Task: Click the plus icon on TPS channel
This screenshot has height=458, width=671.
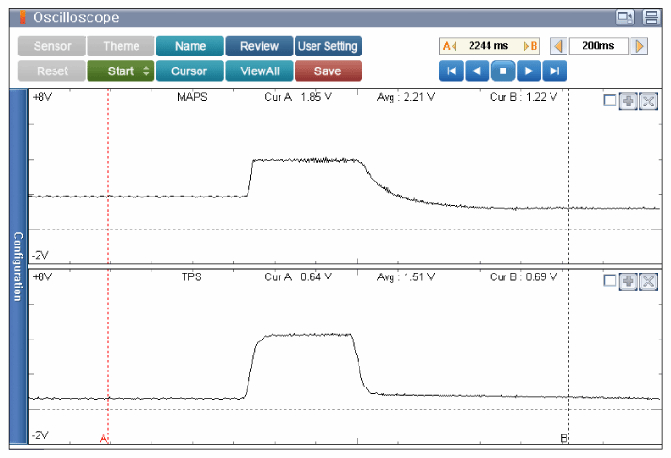Action: click(629, 281)
